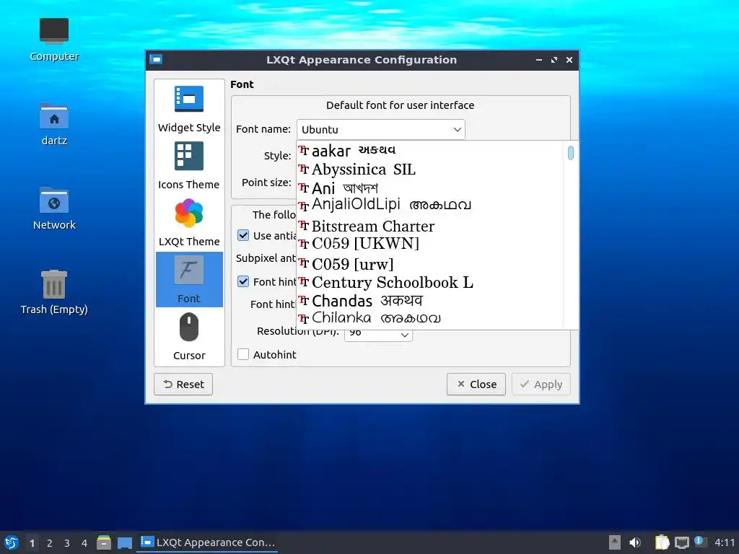Collapse the Font name combo box
The width and height of the screenshot is (739, 554).
point(381,130)
